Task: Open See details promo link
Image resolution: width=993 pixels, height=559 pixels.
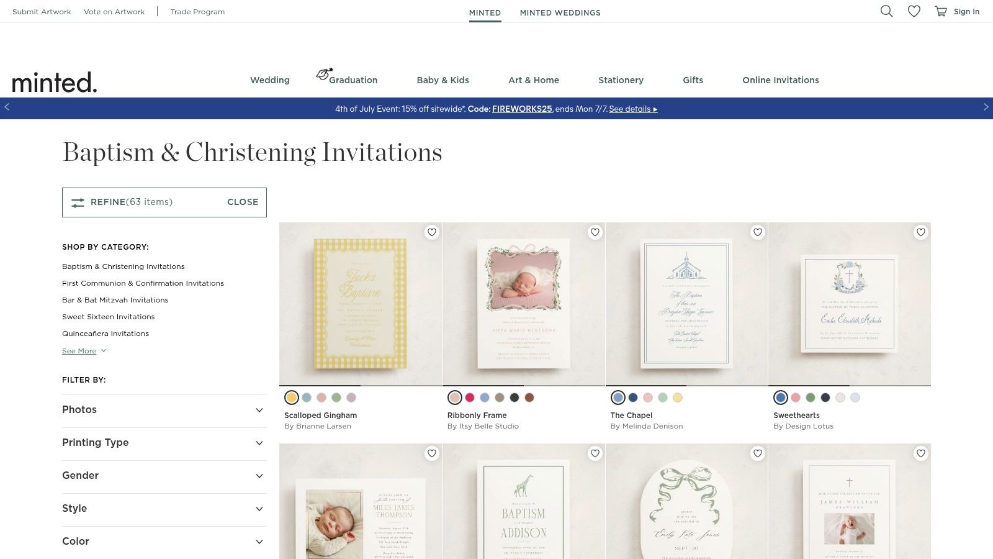Action: click(633, 109)
